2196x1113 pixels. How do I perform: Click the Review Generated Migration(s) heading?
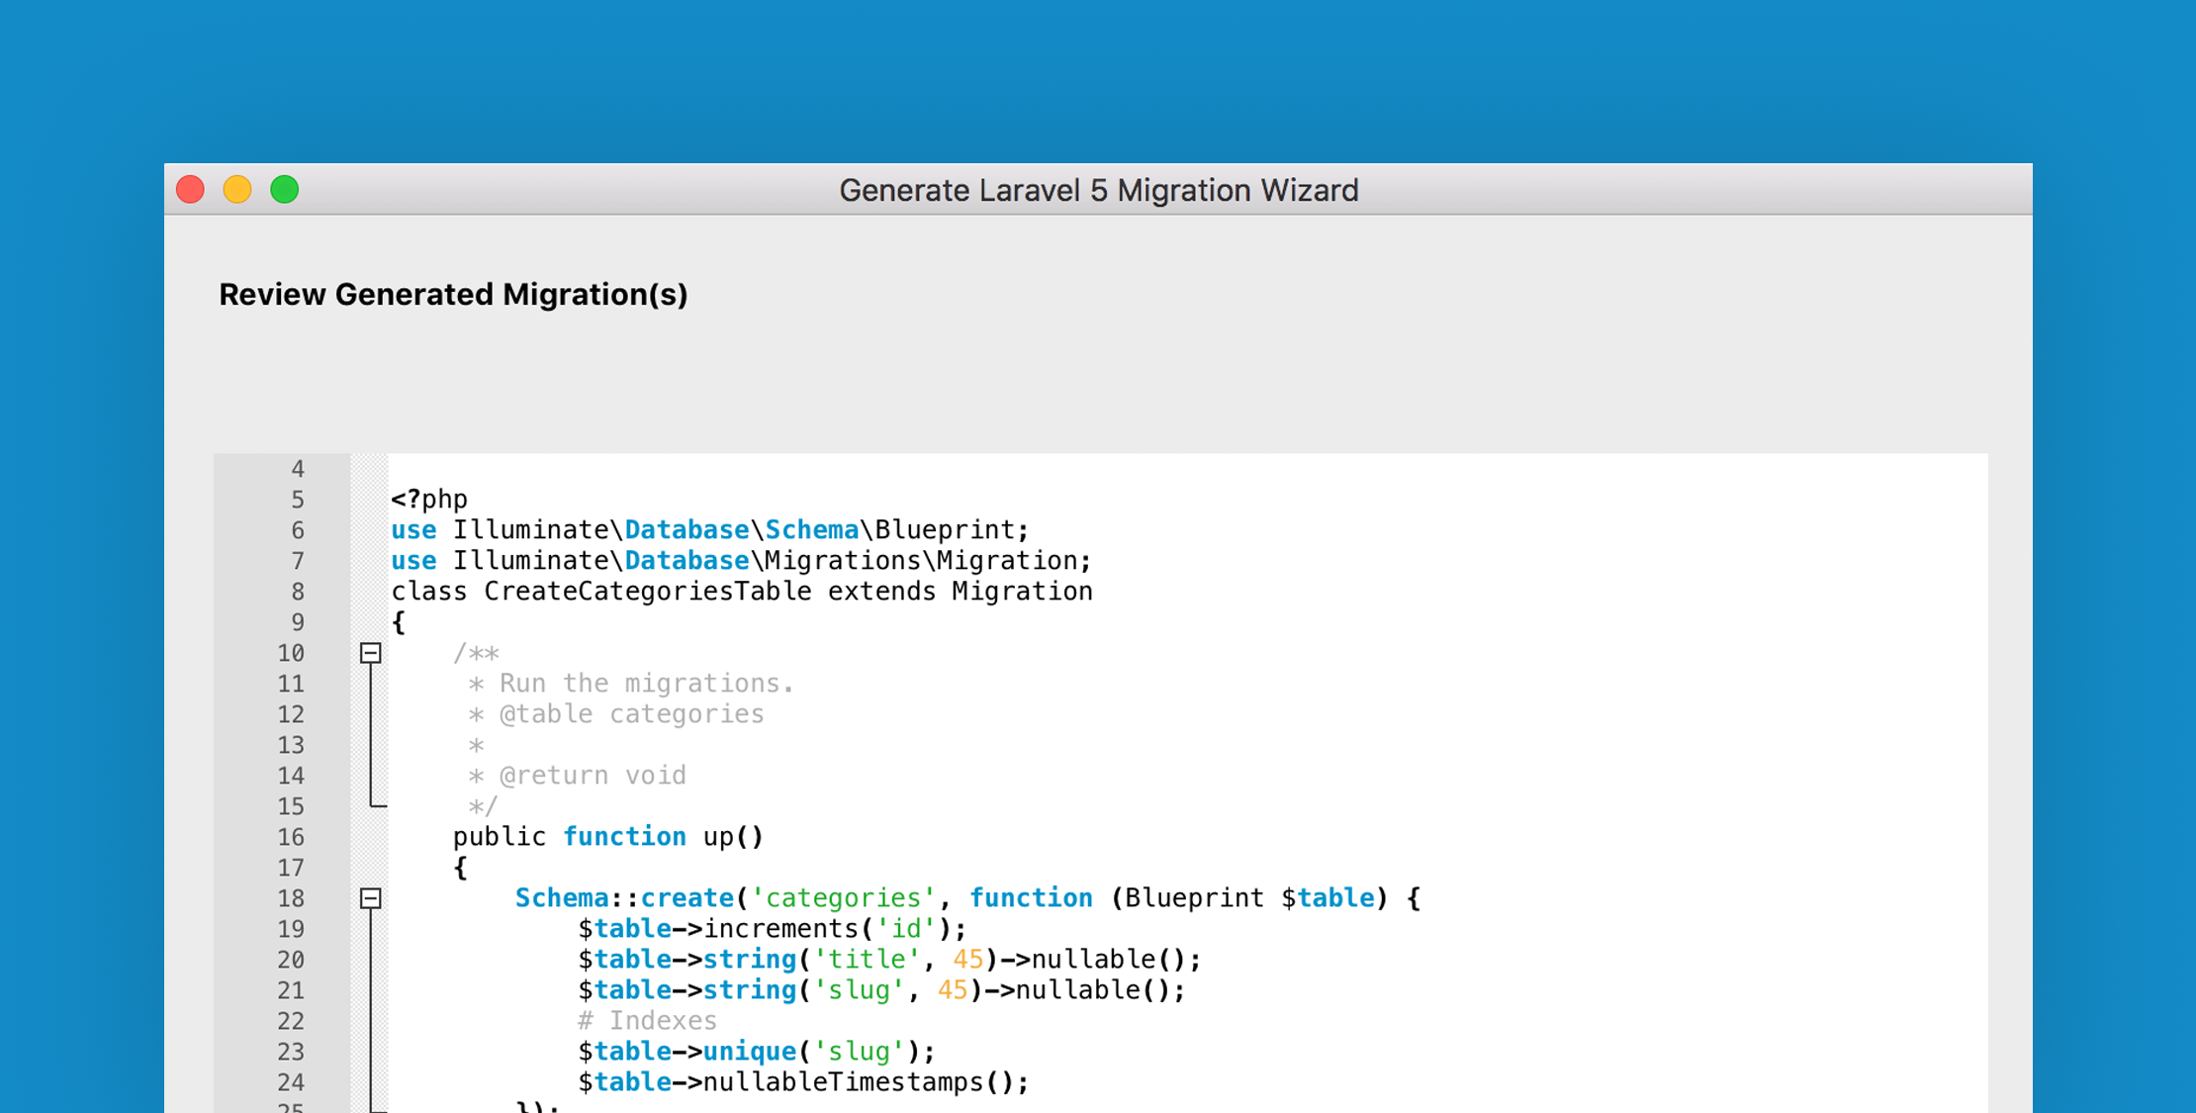tap(454, 294)
